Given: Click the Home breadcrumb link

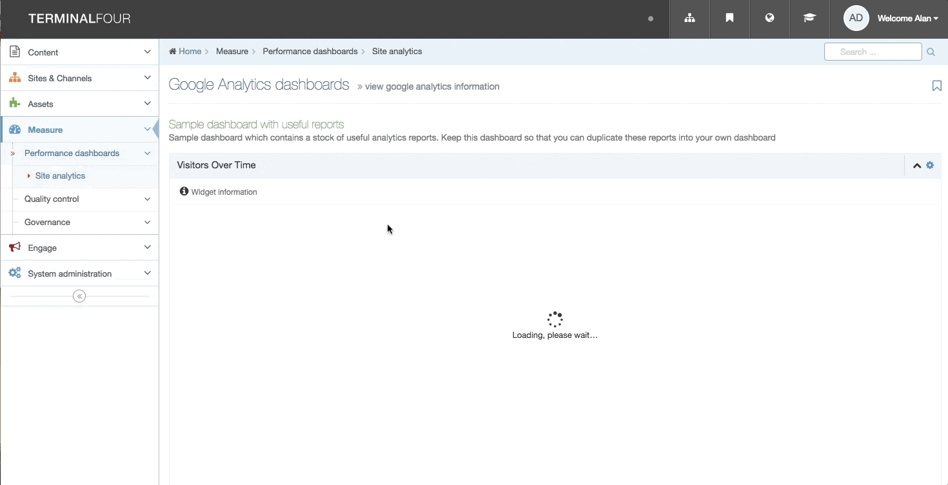Looking at the screenshot, I should pyautogui.click(x=190, y=52).
